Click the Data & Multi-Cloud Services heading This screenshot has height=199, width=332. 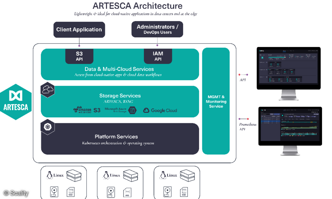[x=119, y=69]
